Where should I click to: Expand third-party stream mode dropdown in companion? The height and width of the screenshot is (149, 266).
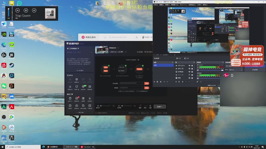pos(73,48)
